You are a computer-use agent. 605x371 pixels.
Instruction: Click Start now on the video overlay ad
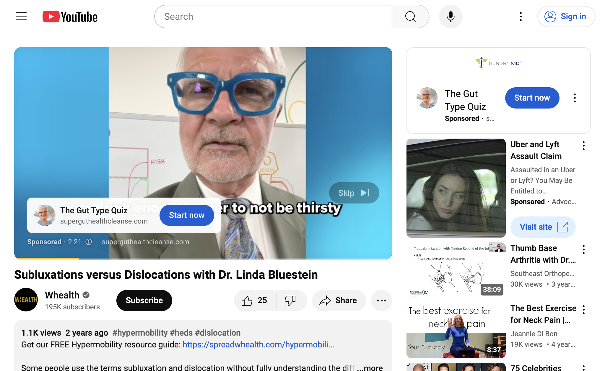pyautogui.click(x=187, y=215)
